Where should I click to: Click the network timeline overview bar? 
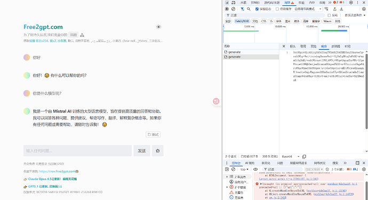pos(295,34)
